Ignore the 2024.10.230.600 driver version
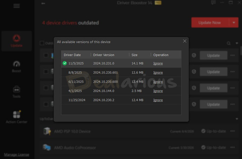This screenshot has width=242, height=159. pyautogui.click(x=158, y=82)
